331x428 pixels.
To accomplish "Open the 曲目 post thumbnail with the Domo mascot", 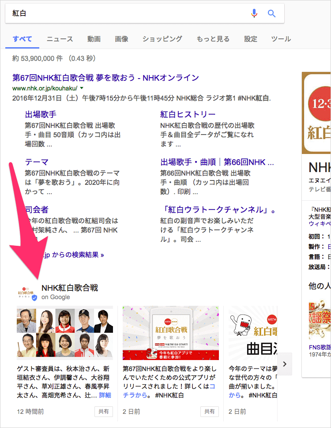I will pos(253,333).
